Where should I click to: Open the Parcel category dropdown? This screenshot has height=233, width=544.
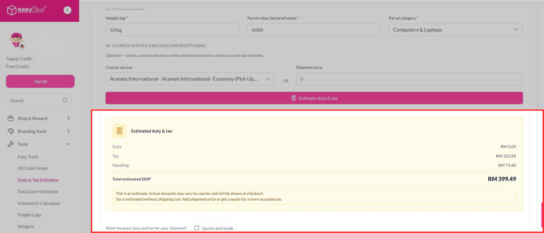(455, 30)
